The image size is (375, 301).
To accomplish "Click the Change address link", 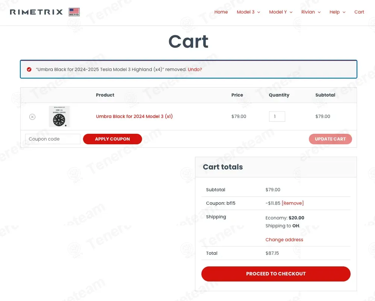I will pos(284,240).
